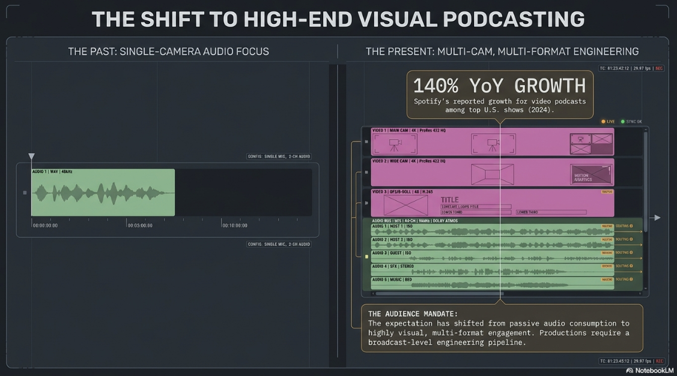Click the orange tag on Audio 1 Host 1 clip
Screen dimensions: 677x376
point(607,226)
